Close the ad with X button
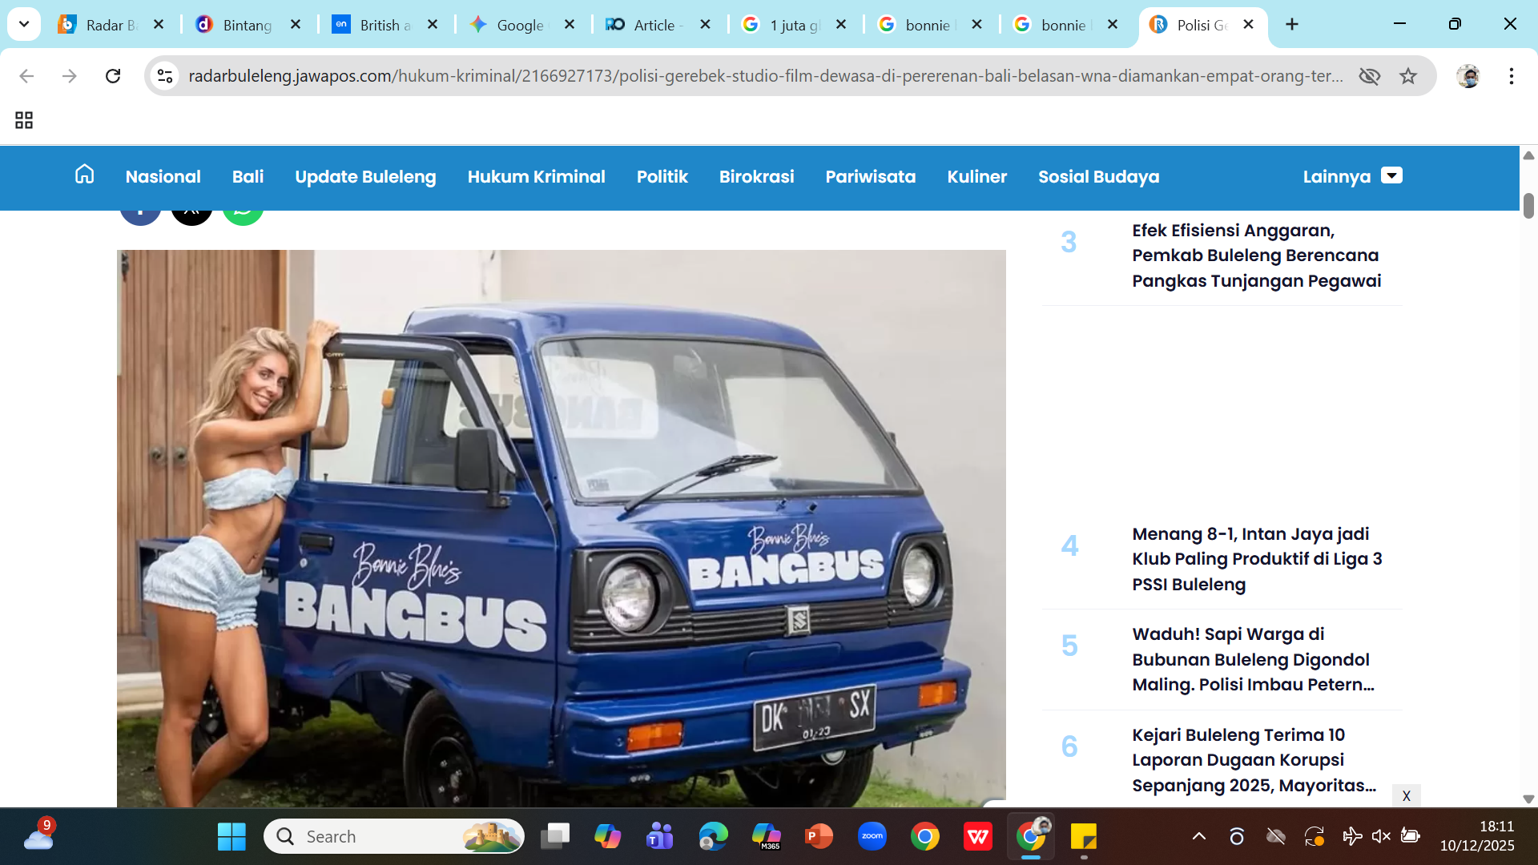Screen dimensions: 1538x865 pyautogui.click(x=1406, y=795)
